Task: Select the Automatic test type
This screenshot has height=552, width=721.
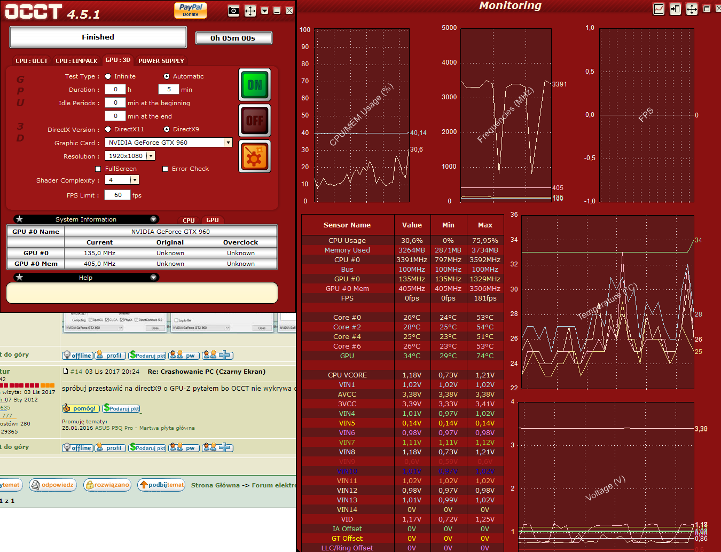Action: pos(167,76)
